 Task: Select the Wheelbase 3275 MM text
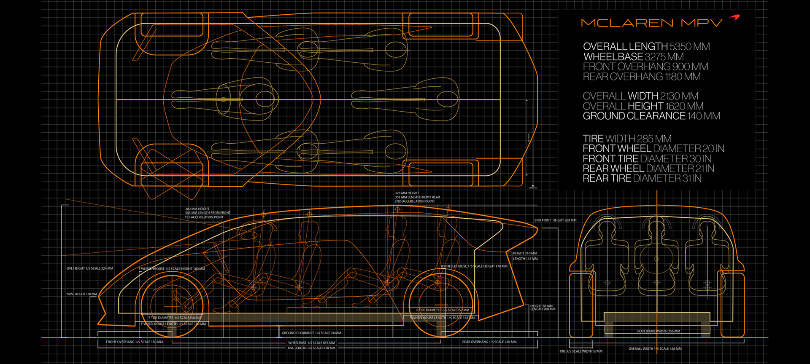634,56
